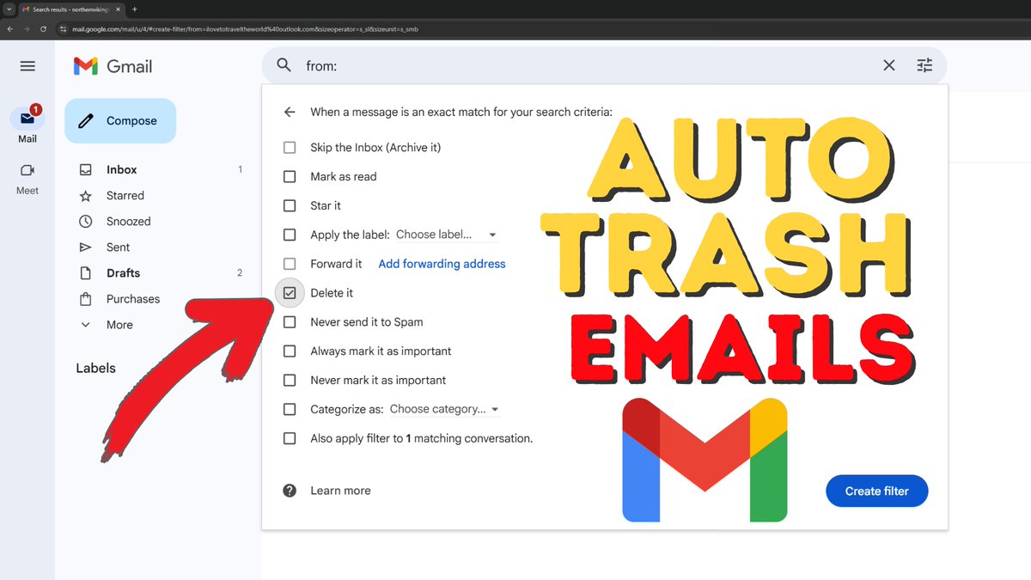This screenshot has height=580, width=1031.
Task: Click Add forwarding address link
Action: pos(442,264)
